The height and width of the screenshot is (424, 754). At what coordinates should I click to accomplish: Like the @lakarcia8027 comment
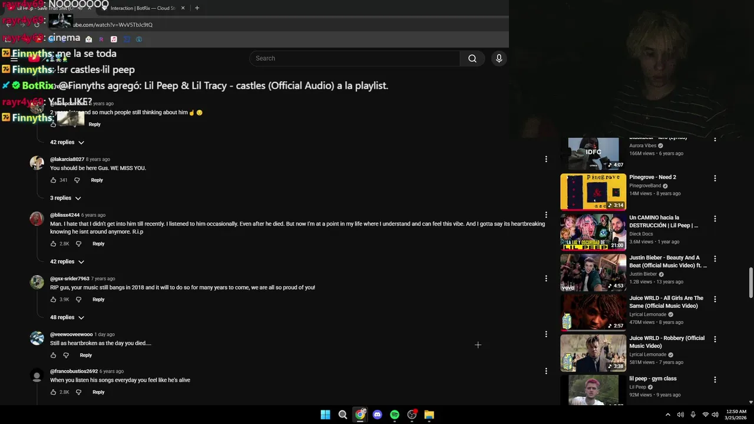53,180
